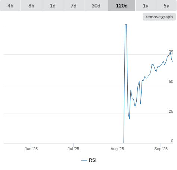The image size is (177, 170).
Task: Choose the 1d time range tab
Action: point(53,6)
